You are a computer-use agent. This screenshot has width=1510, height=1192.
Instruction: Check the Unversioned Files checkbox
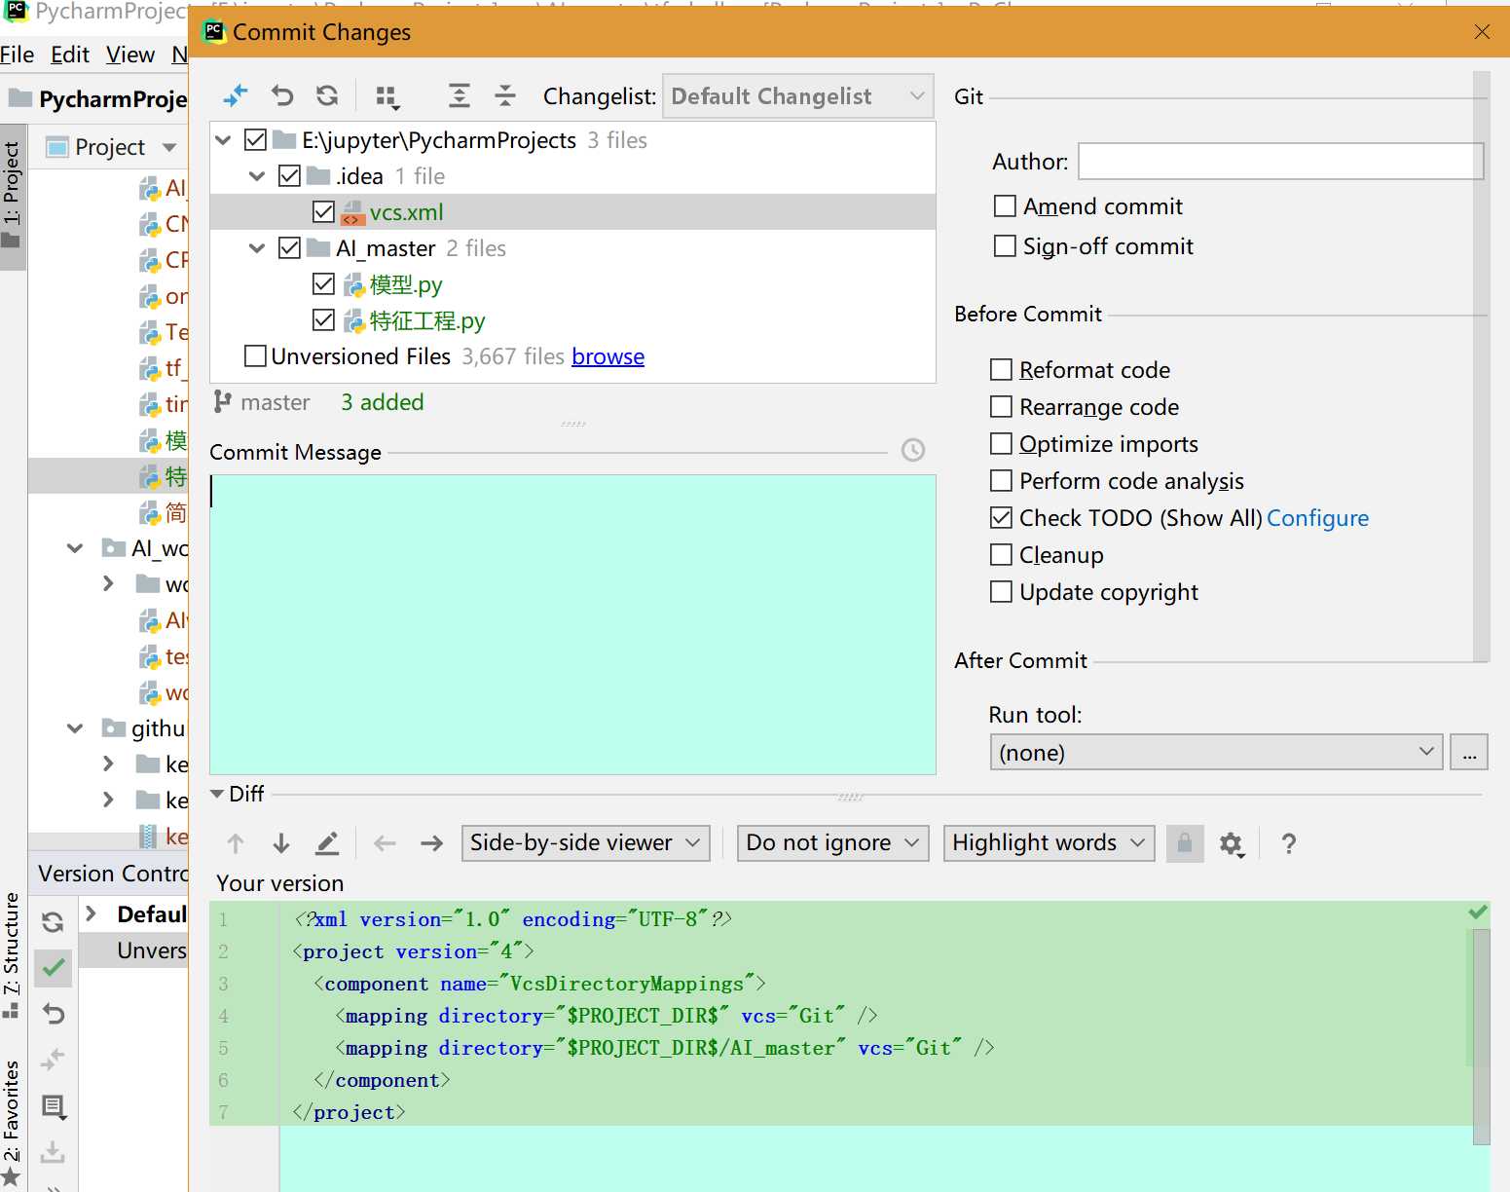click(x=255, y=356)
